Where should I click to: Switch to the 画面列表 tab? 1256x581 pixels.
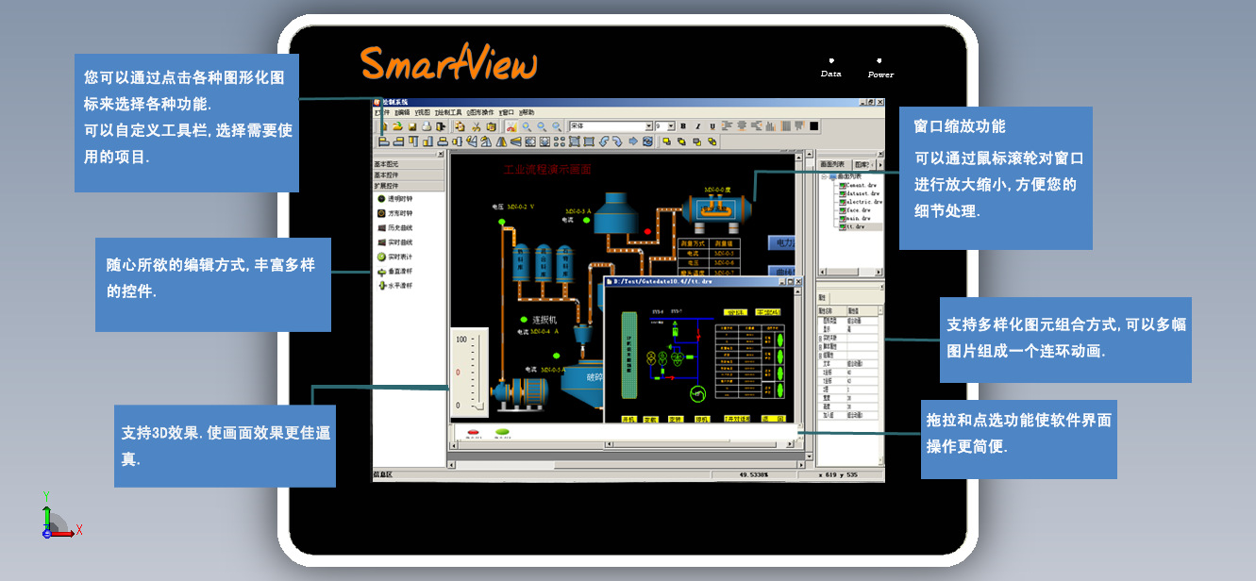(x=833, y=164)
